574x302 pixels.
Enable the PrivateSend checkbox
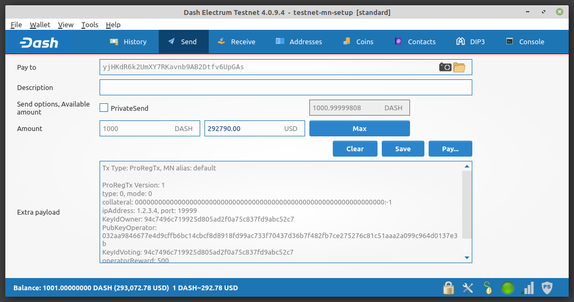click(104, 108)
